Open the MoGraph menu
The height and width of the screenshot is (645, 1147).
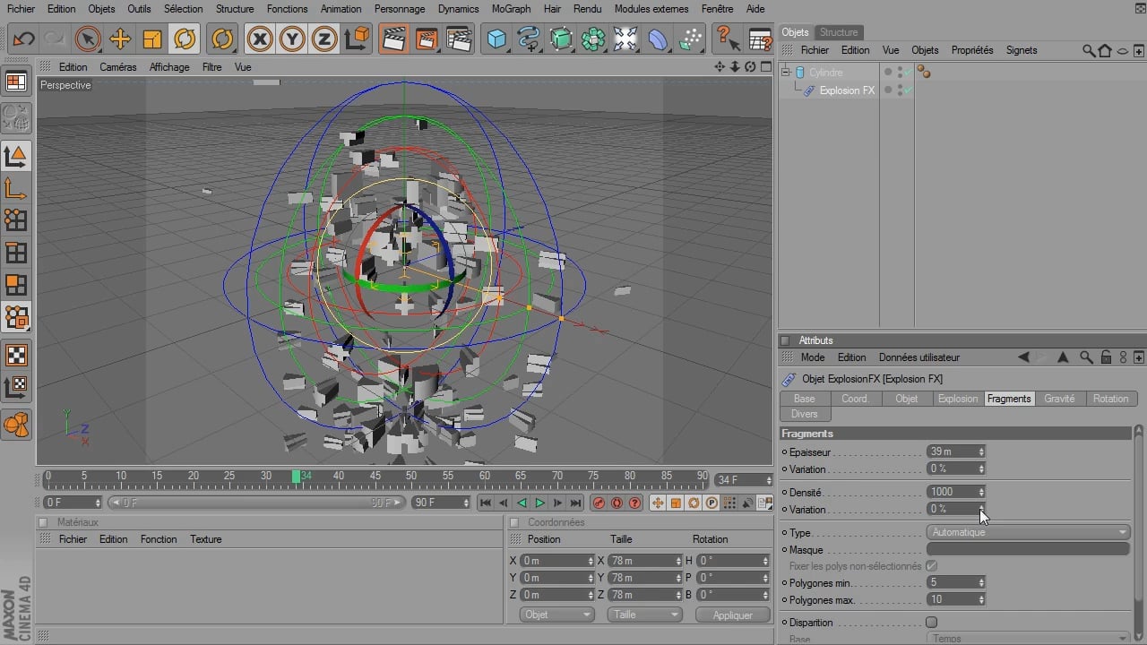[511, 9]
